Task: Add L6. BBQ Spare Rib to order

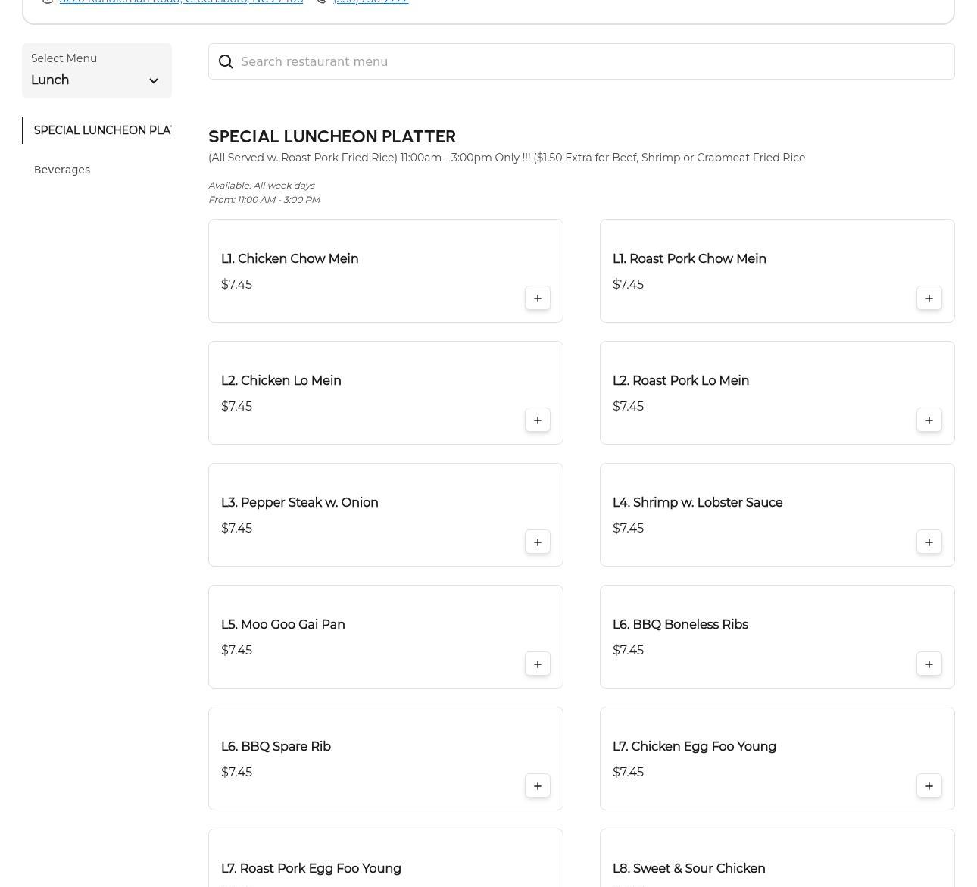Action: (537, 786)
